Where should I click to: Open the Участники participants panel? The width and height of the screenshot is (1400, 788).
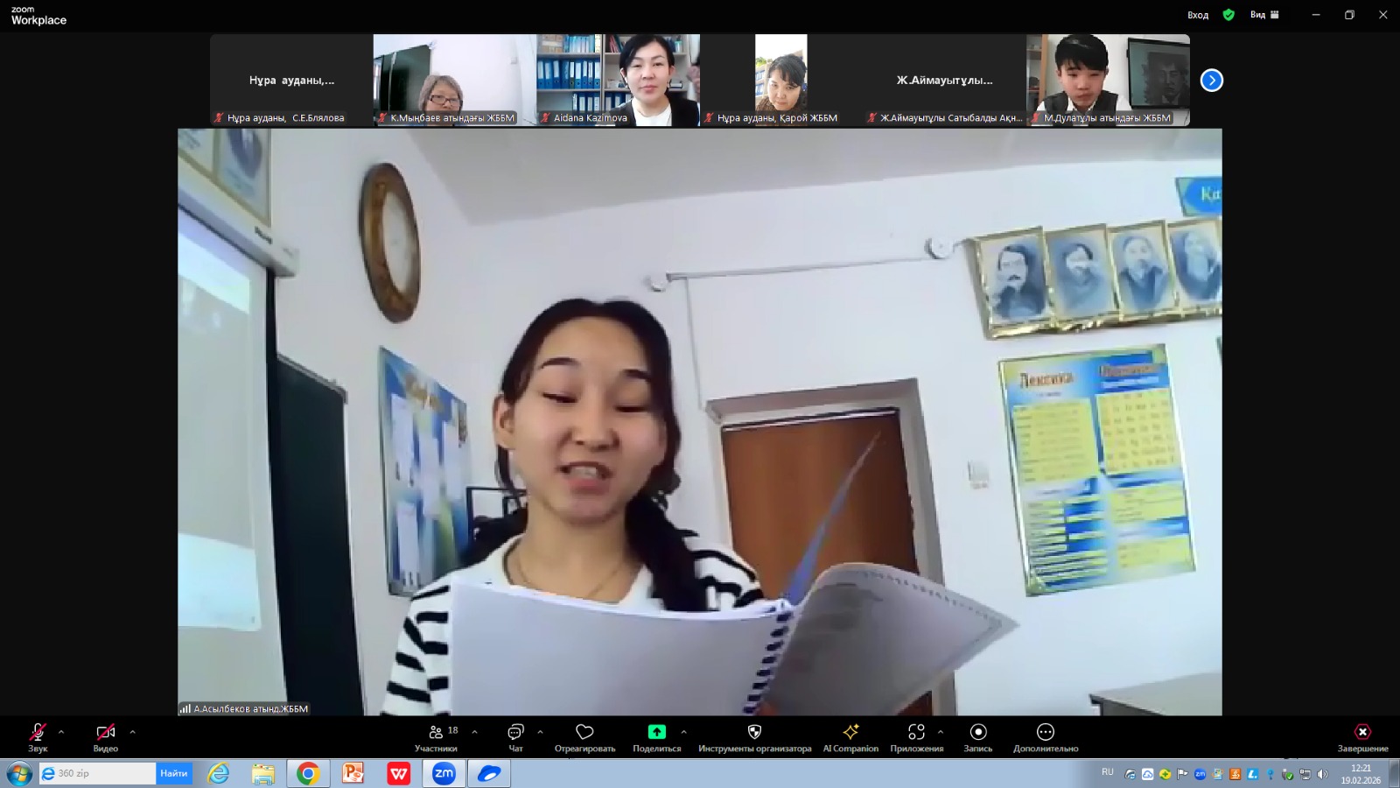coord(436,735)
